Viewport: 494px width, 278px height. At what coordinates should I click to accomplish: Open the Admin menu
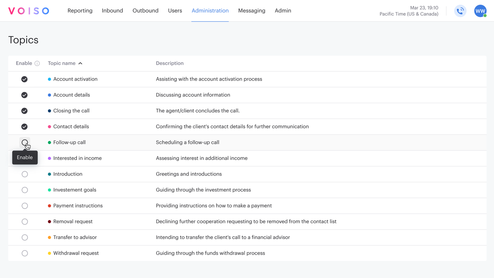[x=283, y=11]
